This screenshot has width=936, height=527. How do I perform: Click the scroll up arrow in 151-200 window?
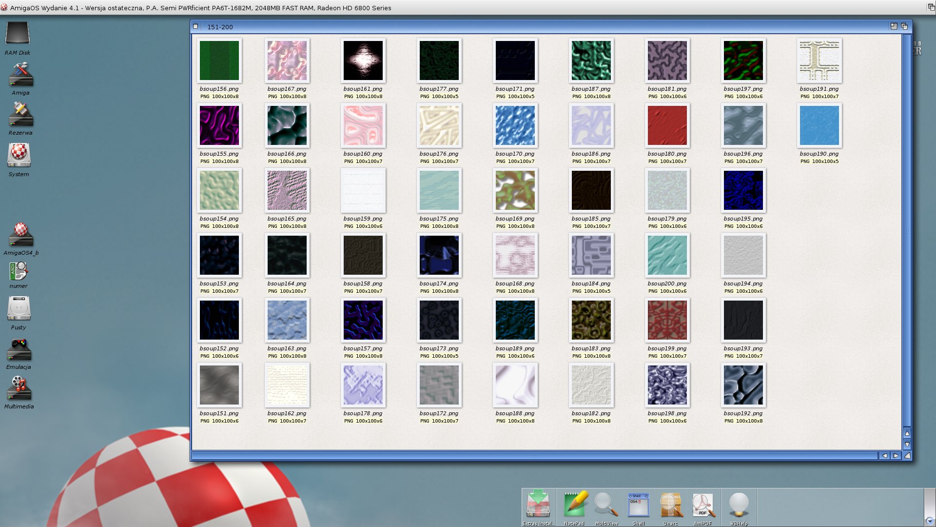pyautogui.click(x=907, y=433)
